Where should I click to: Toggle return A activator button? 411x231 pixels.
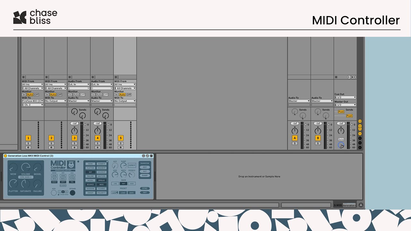(295, 138)
